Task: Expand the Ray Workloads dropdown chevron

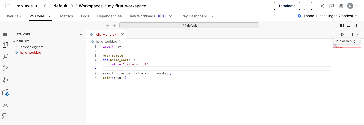Action: pyautogui.click(x=171, y=16)
